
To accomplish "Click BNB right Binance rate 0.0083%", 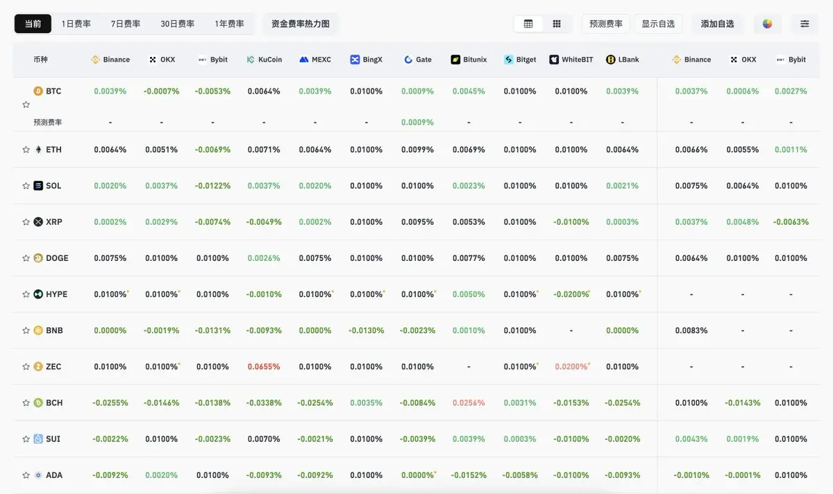I will tap(691, 330).
